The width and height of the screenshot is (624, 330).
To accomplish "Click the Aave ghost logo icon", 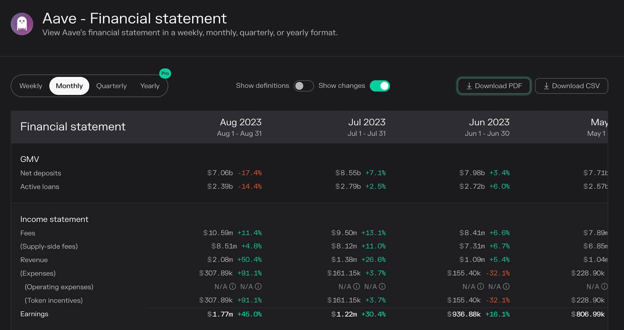I will pyautogui.click(x=22, y=24).
